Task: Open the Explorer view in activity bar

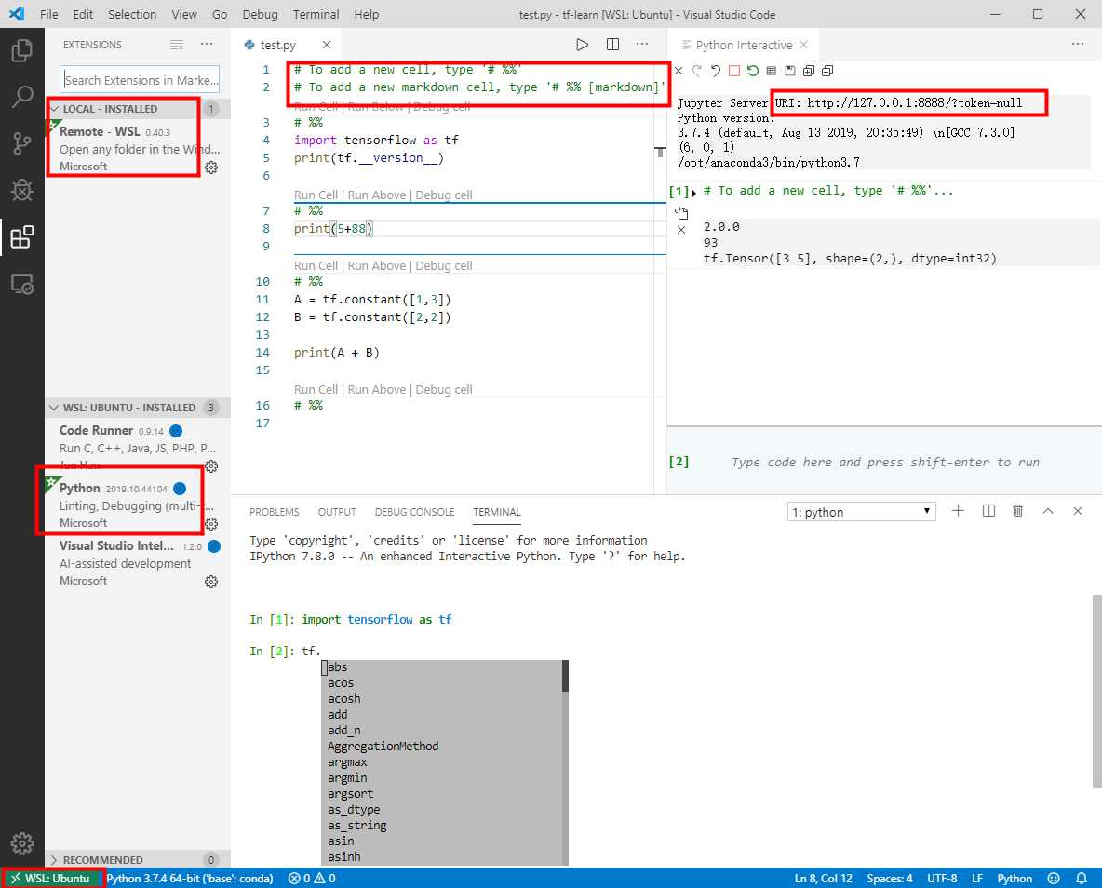Action: pyautogui.click(x=21, y=50)
